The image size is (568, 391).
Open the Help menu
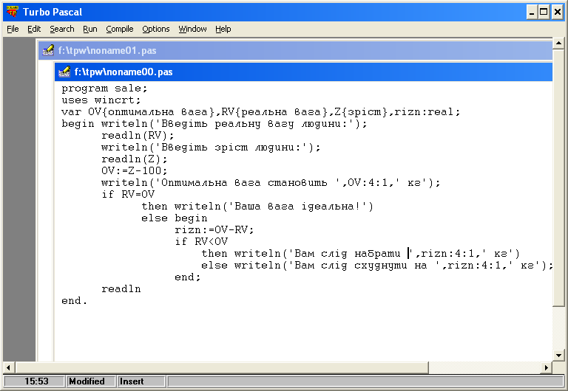coord(223,29)
